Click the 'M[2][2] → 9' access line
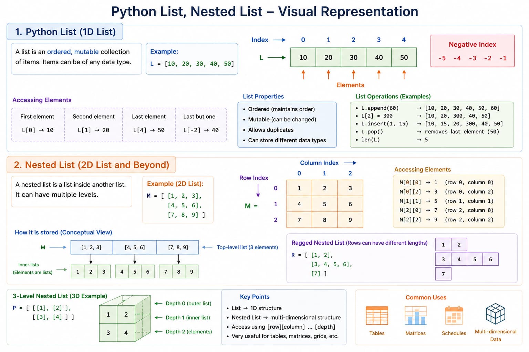Viewport: 529px width, 352px height. (x=446, y=220)
